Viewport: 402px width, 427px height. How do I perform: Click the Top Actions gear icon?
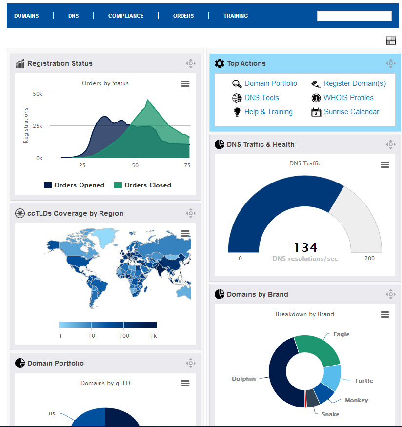pyautogui.click(x=220, y=63)
